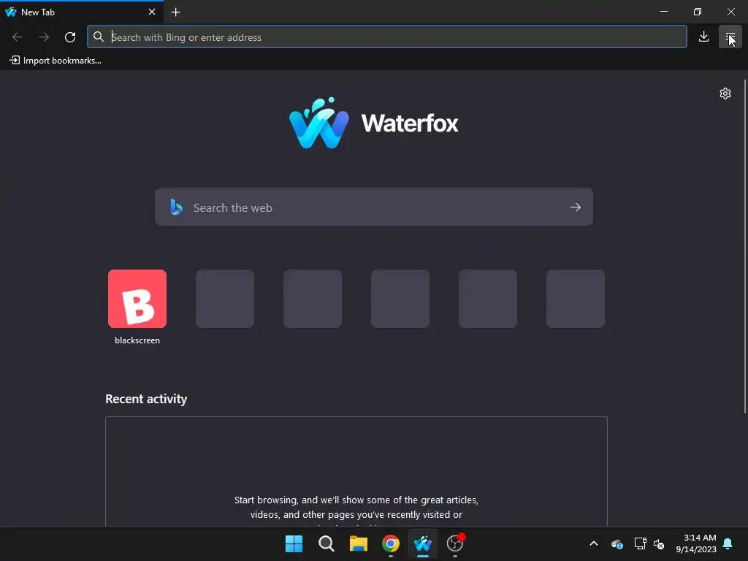
Task: Click the muted volume tray icon
Action: pyautogui.click(x=659, y=543)
